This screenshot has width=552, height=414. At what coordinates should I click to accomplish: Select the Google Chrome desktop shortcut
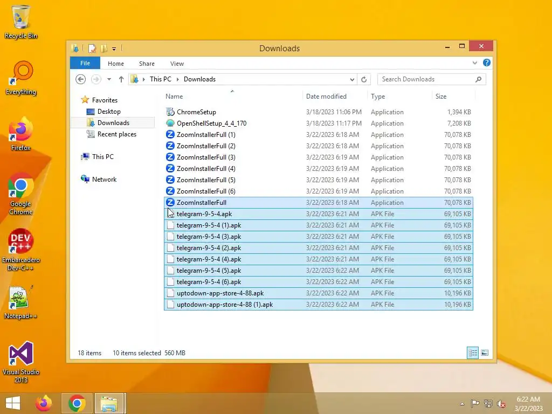pos(21,194)
